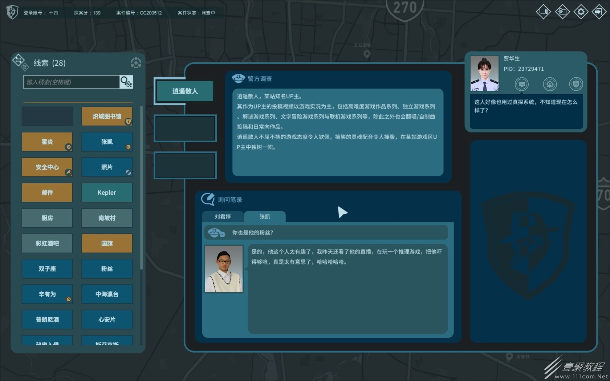Open the settings gear in the top-right toolbar

[581, 12]
